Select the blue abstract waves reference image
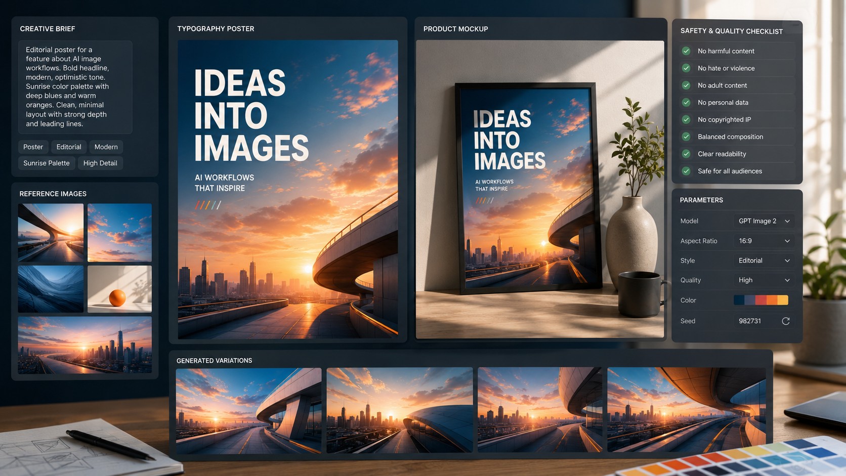The width and height of the screenshot is (846, 476). [x=51, y=289]
